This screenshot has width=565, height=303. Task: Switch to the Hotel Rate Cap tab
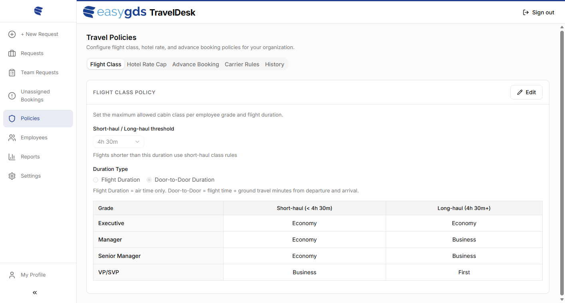click(147, 64)
